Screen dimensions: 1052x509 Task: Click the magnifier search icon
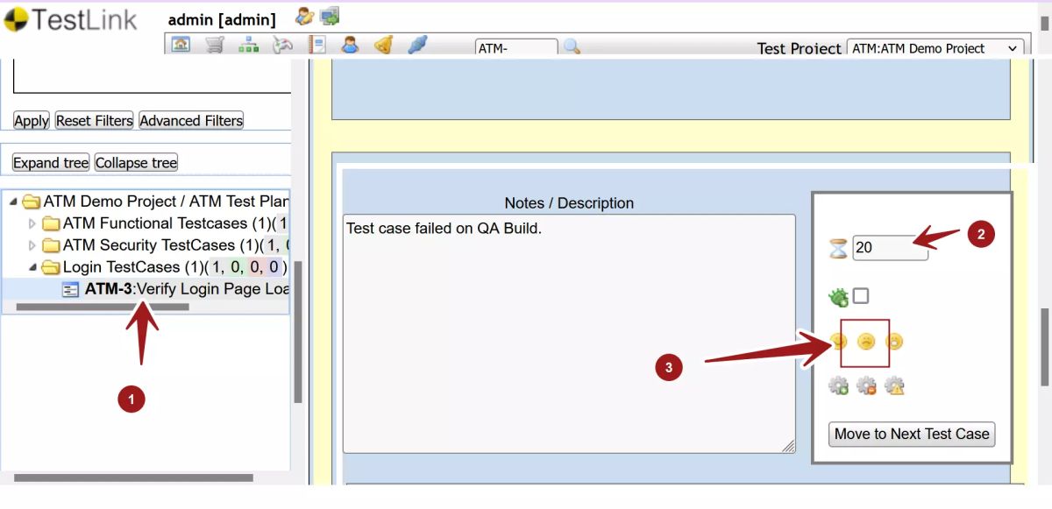pos(572,46)
